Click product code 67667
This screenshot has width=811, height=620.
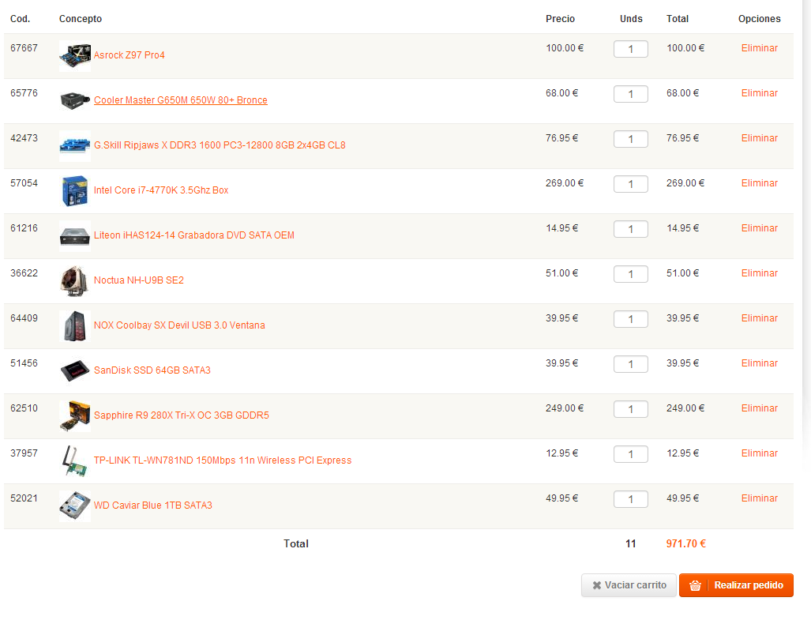[x=24, y=48]
